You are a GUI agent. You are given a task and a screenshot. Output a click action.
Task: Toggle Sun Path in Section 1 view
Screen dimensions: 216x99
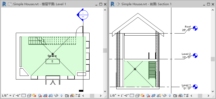pyautogui.click(x=143, y=95)
